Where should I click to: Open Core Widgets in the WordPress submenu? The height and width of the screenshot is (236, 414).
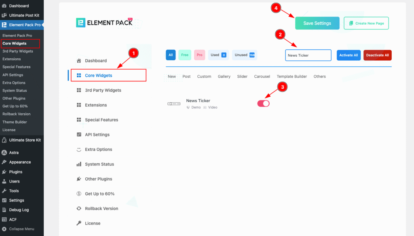14,43
